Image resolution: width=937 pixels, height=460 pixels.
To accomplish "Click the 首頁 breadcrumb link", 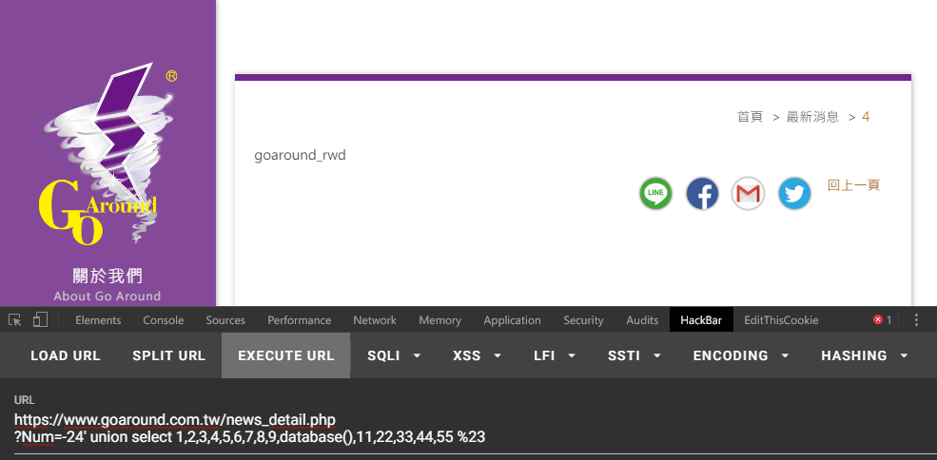I will (x=750, y=117).
